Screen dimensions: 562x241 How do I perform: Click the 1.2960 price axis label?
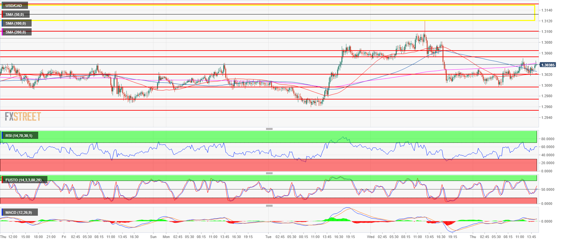pos(547,107)
